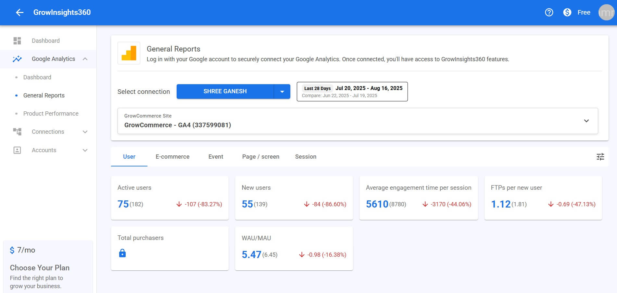The image size is (617, 293).
Task: Switch to the Session tab
Action: [306, 157]
